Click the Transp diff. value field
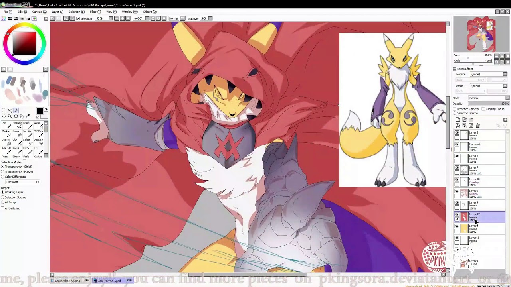511x287 pixels. (x=22, y=182)
